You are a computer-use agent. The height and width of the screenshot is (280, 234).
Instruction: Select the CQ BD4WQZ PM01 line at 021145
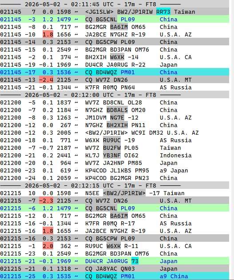pos(115,72)
